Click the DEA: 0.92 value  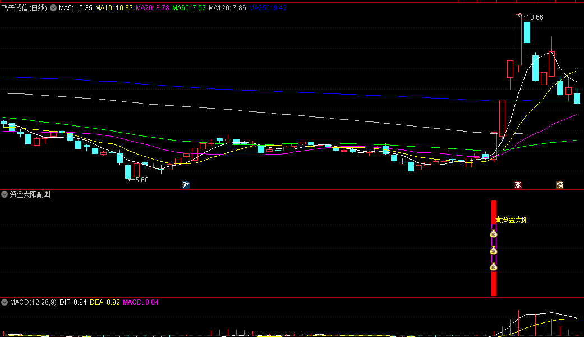click(x=105, y=302)
